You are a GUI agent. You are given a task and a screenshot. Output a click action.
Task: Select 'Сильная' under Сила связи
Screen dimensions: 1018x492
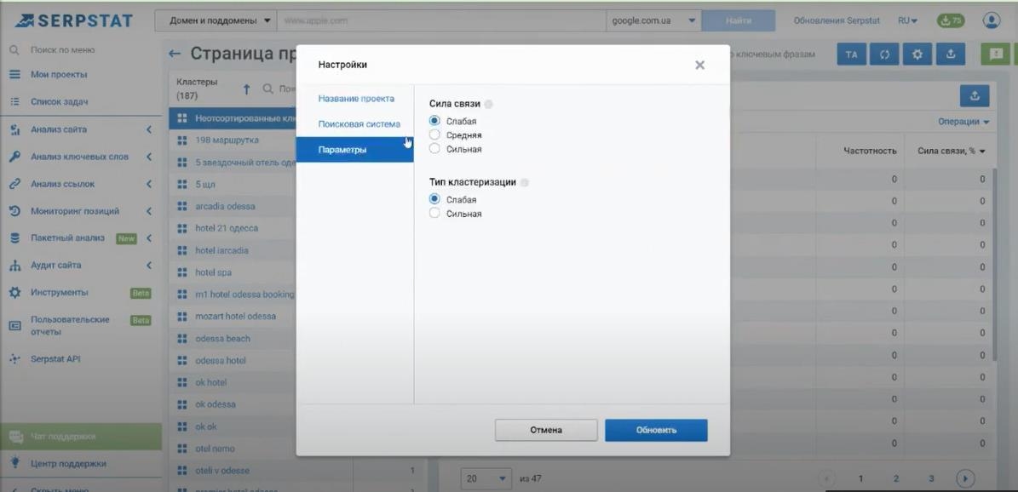(435, 149)
